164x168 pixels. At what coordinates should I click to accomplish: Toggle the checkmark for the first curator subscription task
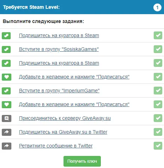pyautogui.click(x=158, y=35)
